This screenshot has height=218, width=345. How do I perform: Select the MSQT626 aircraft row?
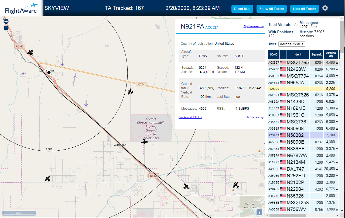pyautogui.click(x=303, y=95)
